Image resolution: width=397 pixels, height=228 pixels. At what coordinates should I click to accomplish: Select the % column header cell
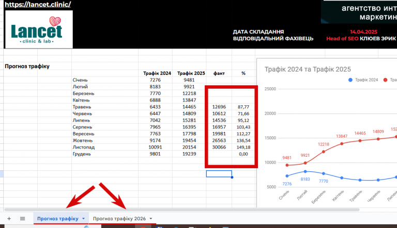tap(243, 73)
